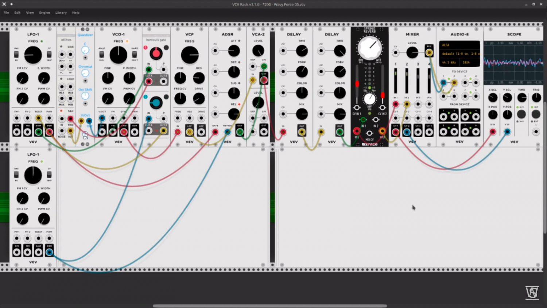Open the Edit menu
The height and width of the screenshot is (308, 547).
[18, 13]
